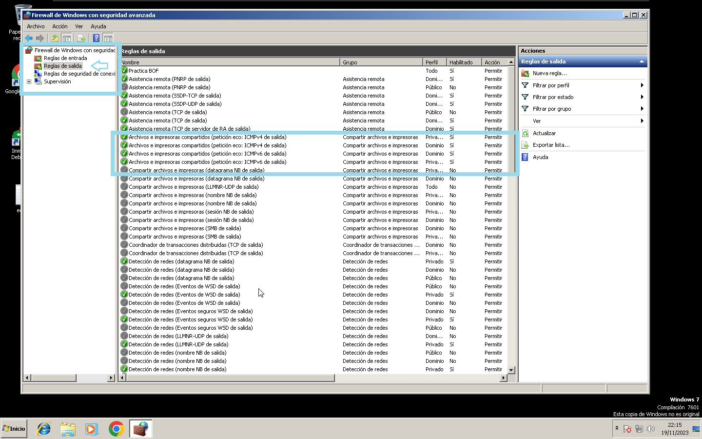Click the volume speaker tray icon
This screenshot has height=439, width=702.
(x=650, y=429)
